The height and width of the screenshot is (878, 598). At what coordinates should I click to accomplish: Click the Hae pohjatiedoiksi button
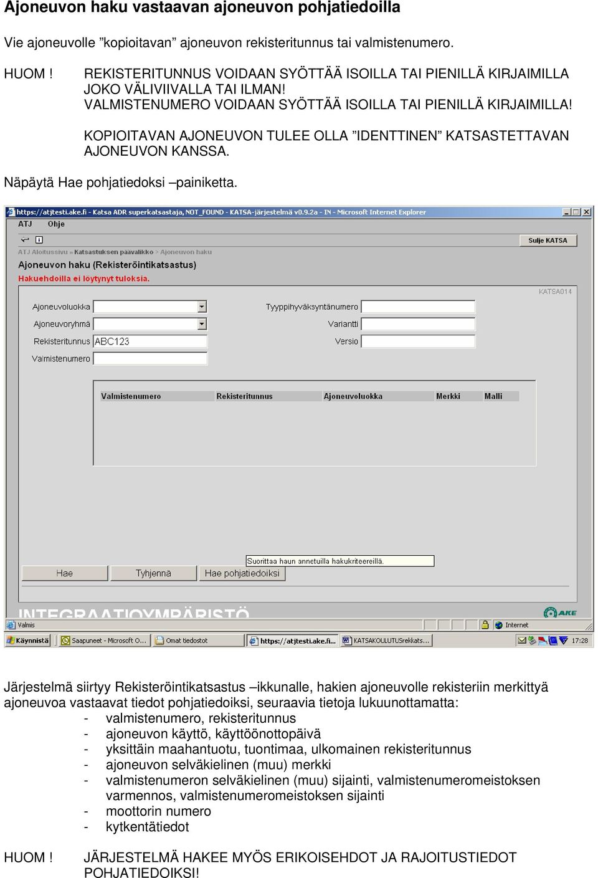click(242, 573)
